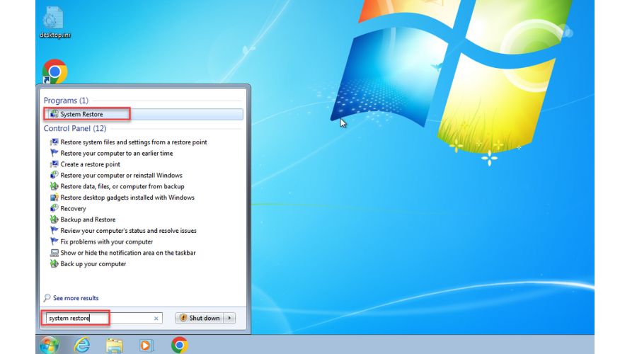Open Backup and Restore entry
The height and width of the screenshot is (354, 637).
(88, 219)
